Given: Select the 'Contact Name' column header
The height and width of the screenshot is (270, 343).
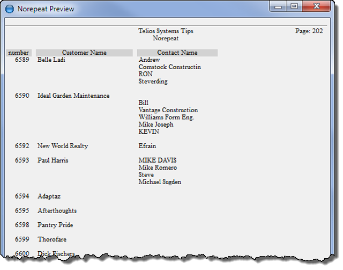Looking at the screenshot, I should [177, 53].
